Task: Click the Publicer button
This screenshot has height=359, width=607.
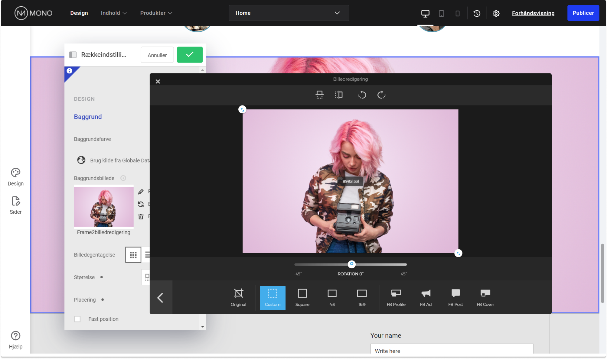Action: click(x=583, y=13)
